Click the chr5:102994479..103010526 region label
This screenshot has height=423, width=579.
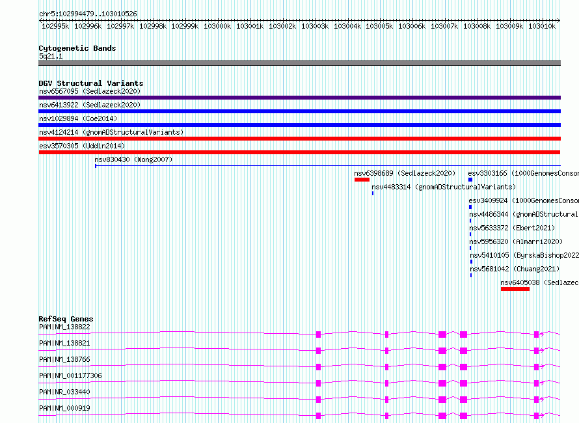pos(88,14)
